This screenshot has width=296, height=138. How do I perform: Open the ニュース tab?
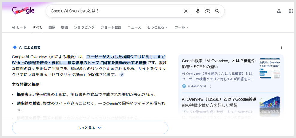click(134, 27)
